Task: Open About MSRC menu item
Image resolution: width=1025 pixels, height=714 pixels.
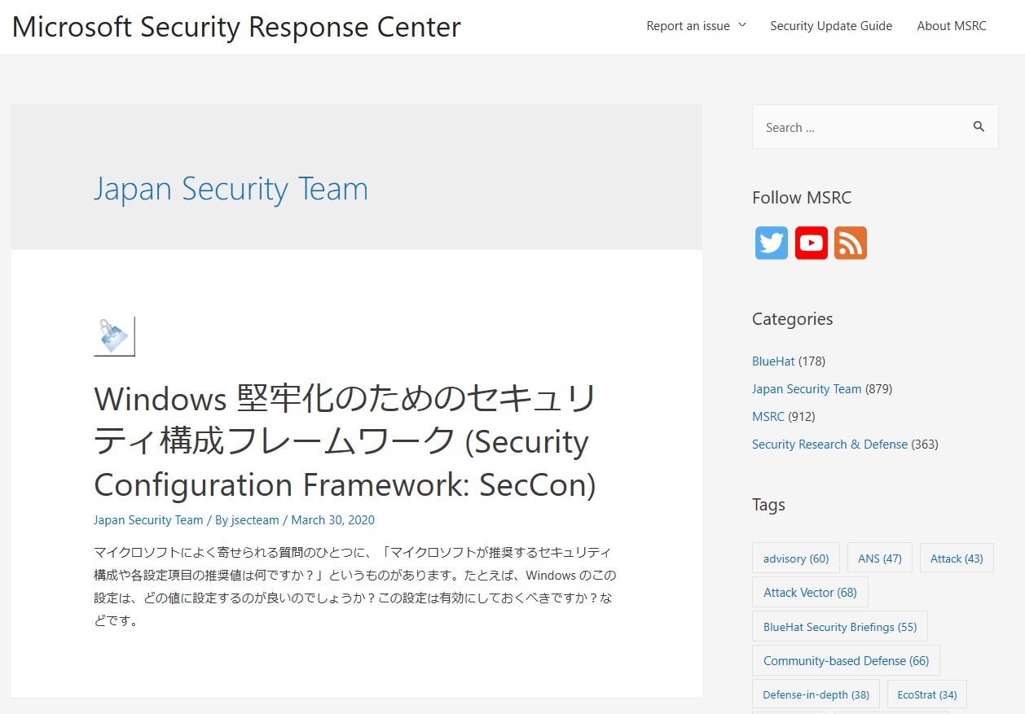Action: pyautogui.click(x=951, y=26)
